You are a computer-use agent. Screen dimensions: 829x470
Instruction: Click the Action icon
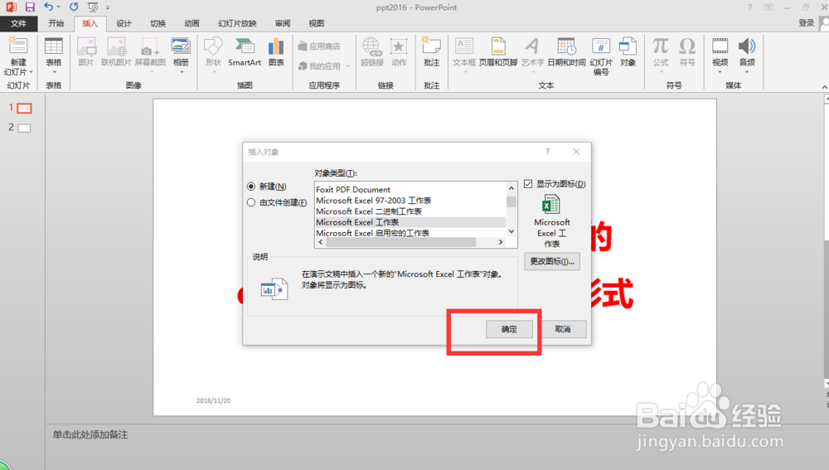(x=399, y=46)
